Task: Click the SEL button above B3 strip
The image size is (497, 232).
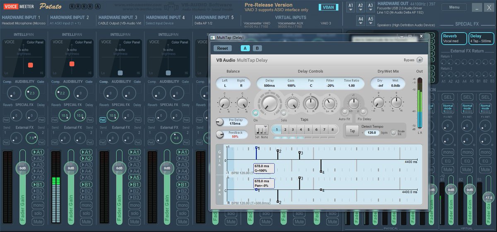Action: [485, 97]
